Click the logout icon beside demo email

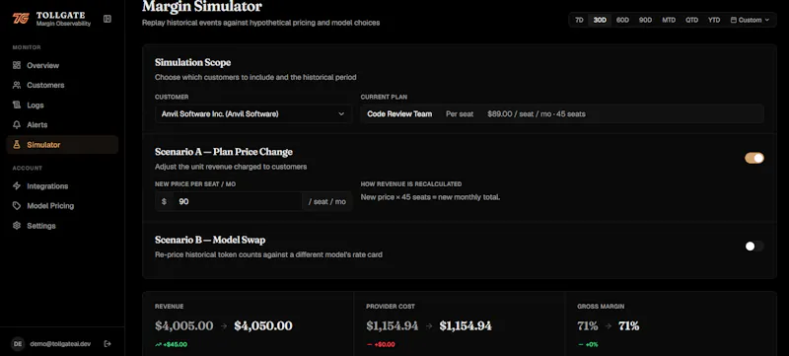tap(108, 344)
